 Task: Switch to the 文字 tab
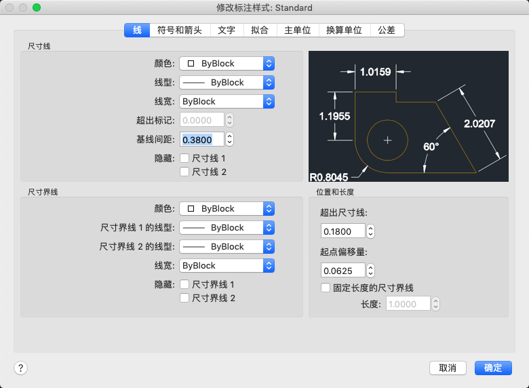227,31
